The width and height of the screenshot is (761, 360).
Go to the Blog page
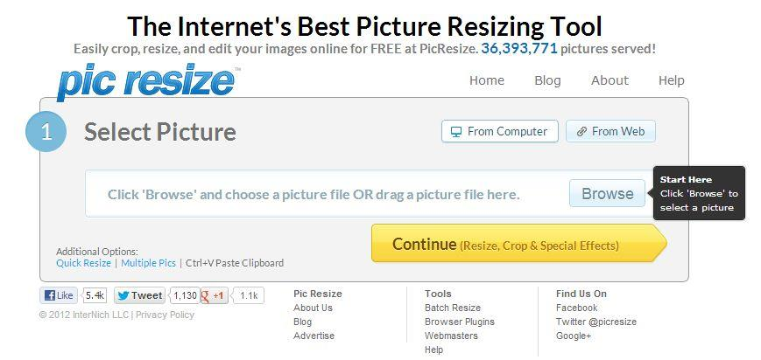[547, 80]
